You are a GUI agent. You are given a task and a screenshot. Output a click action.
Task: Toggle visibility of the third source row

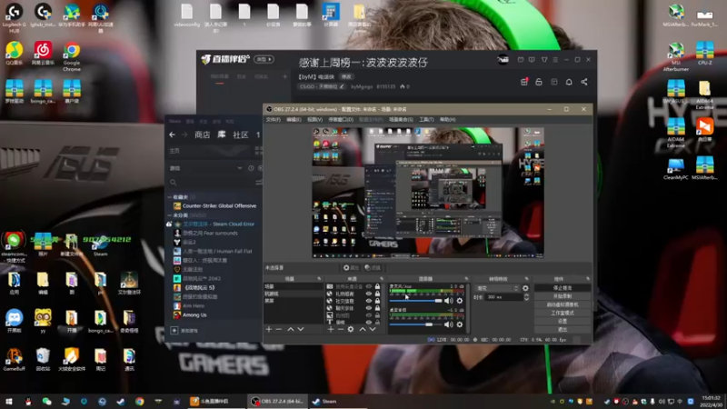pyautogui.click(x=369, y=301)
